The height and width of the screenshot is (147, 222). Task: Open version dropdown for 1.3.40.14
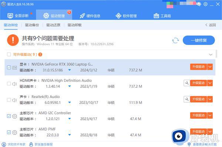click(70, 86)
